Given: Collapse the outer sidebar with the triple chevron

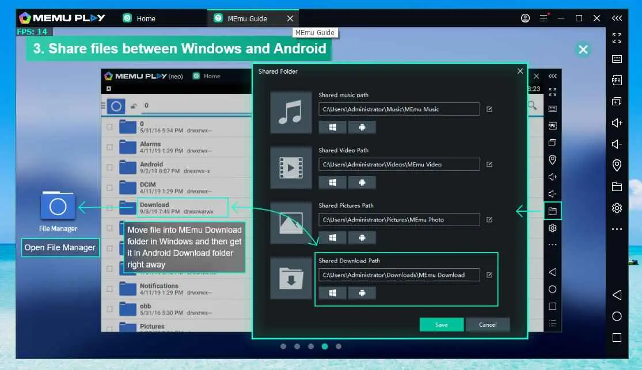Looking at the screenshot, I should [617, 18].
